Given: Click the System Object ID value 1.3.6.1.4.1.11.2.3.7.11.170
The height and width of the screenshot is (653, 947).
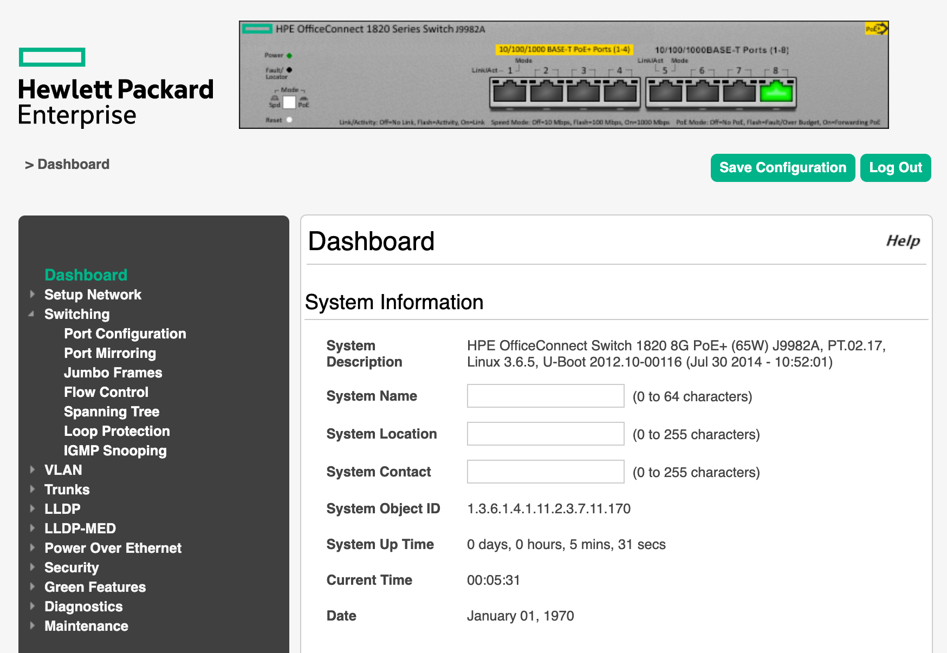Looking at the screenshot, I should (549, 508).
